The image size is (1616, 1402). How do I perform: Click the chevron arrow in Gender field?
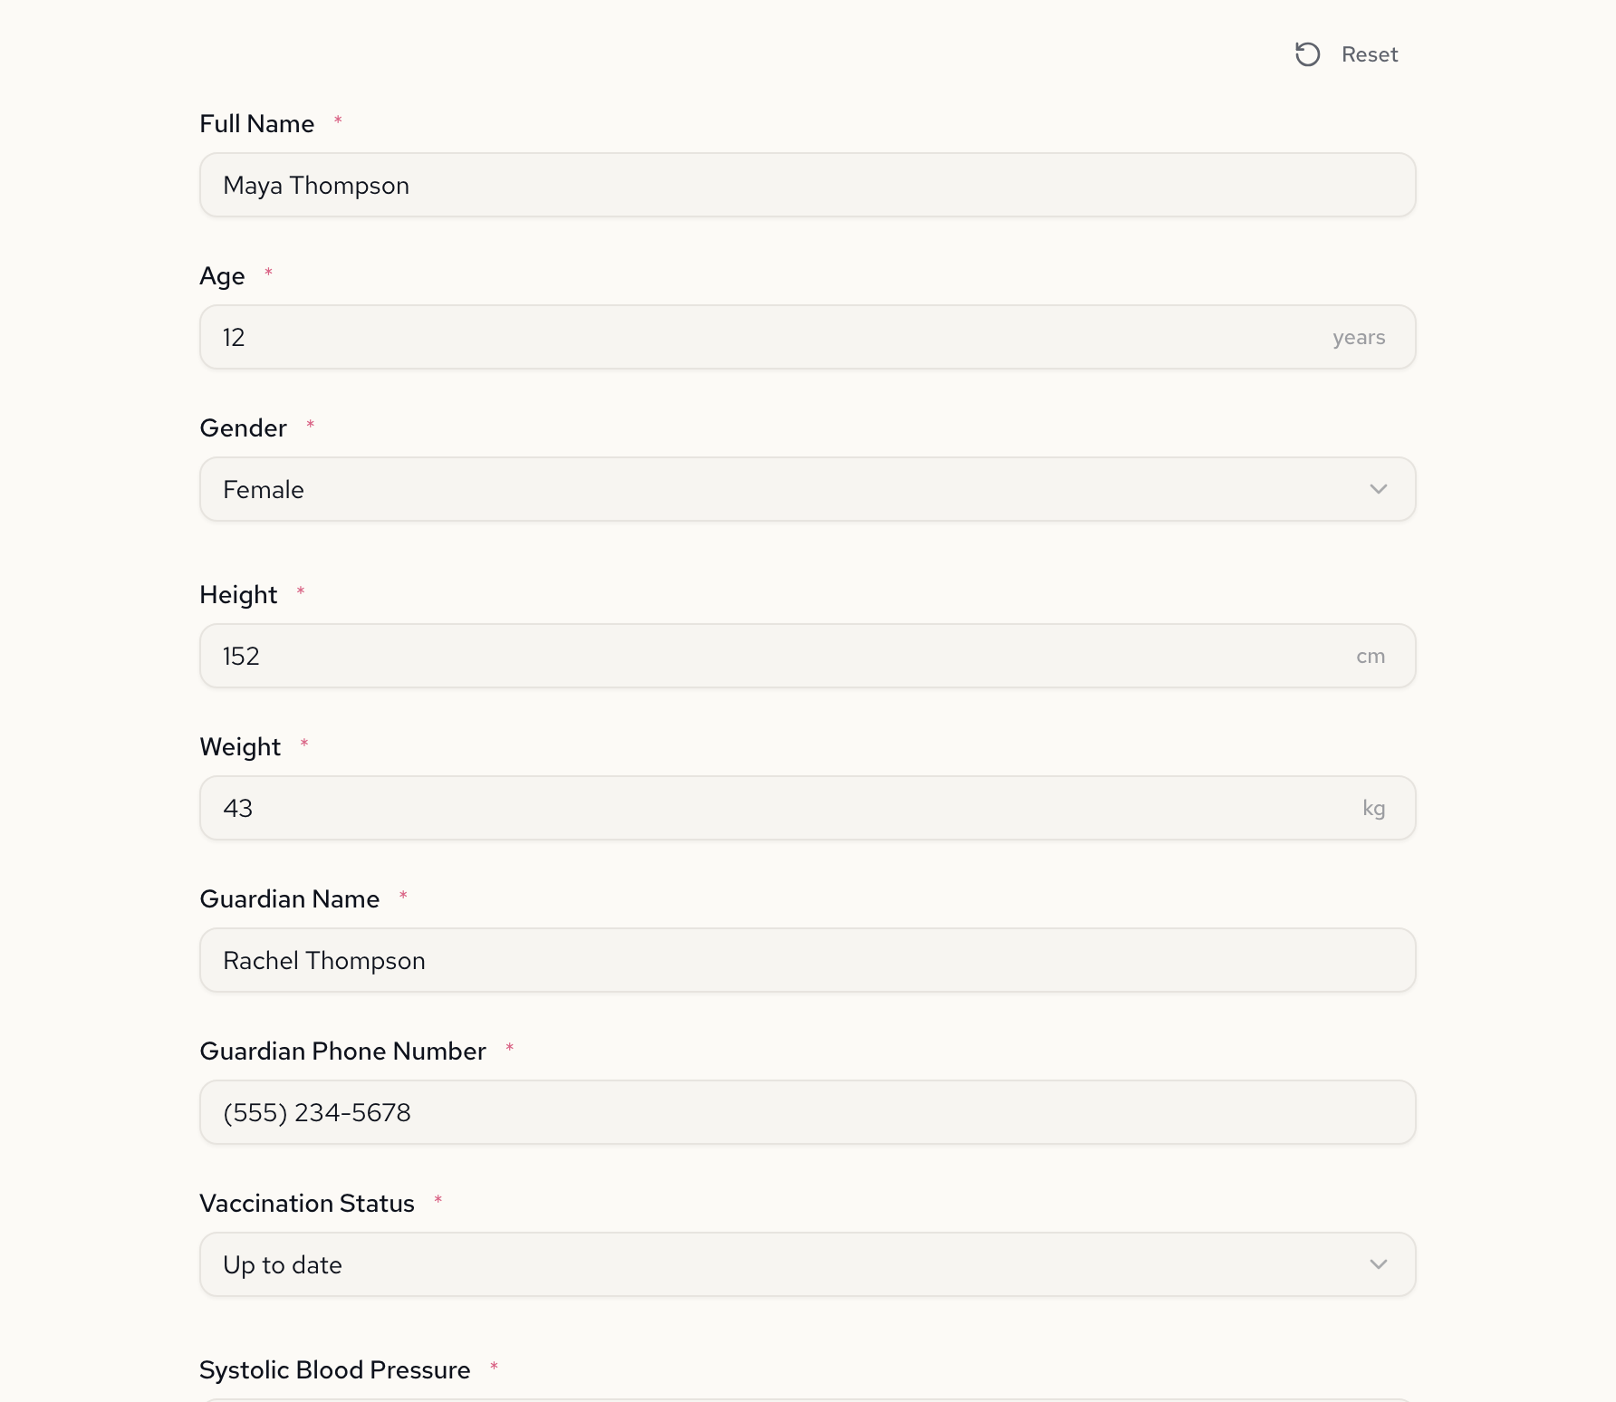(x=1378, y=489)
